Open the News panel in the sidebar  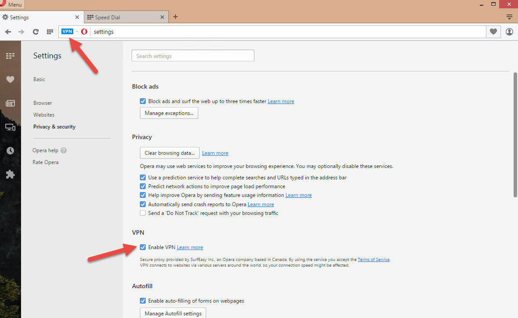pyautogui.click(x=10, y=104)
